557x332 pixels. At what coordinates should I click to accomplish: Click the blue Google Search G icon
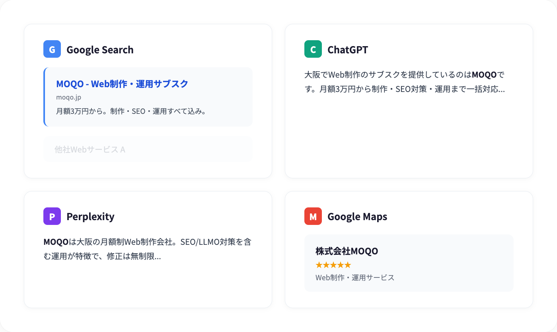tap(52, 49)
